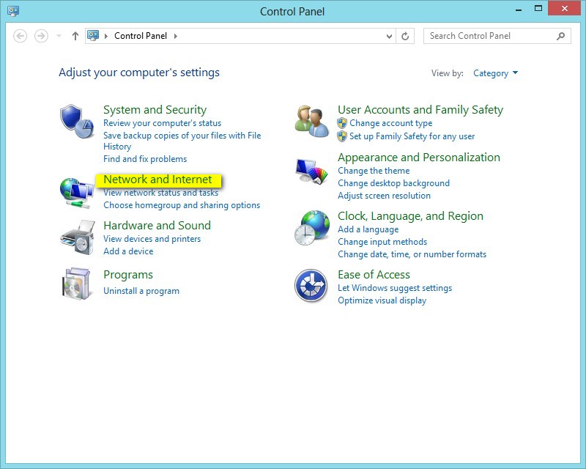Click the Forward arrow navigation button
Screen dimensions: 586x469
pos(41,37)
